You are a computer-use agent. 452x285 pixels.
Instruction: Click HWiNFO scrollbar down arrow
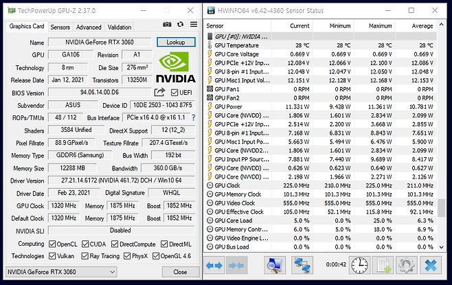[x=441, y=247]
